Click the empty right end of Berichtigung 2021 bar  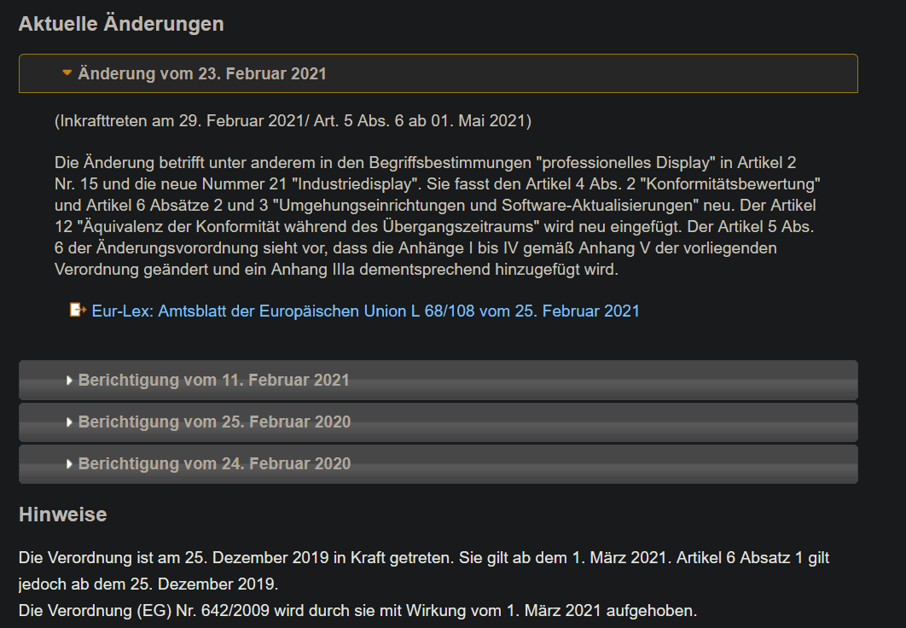point(725,381)
